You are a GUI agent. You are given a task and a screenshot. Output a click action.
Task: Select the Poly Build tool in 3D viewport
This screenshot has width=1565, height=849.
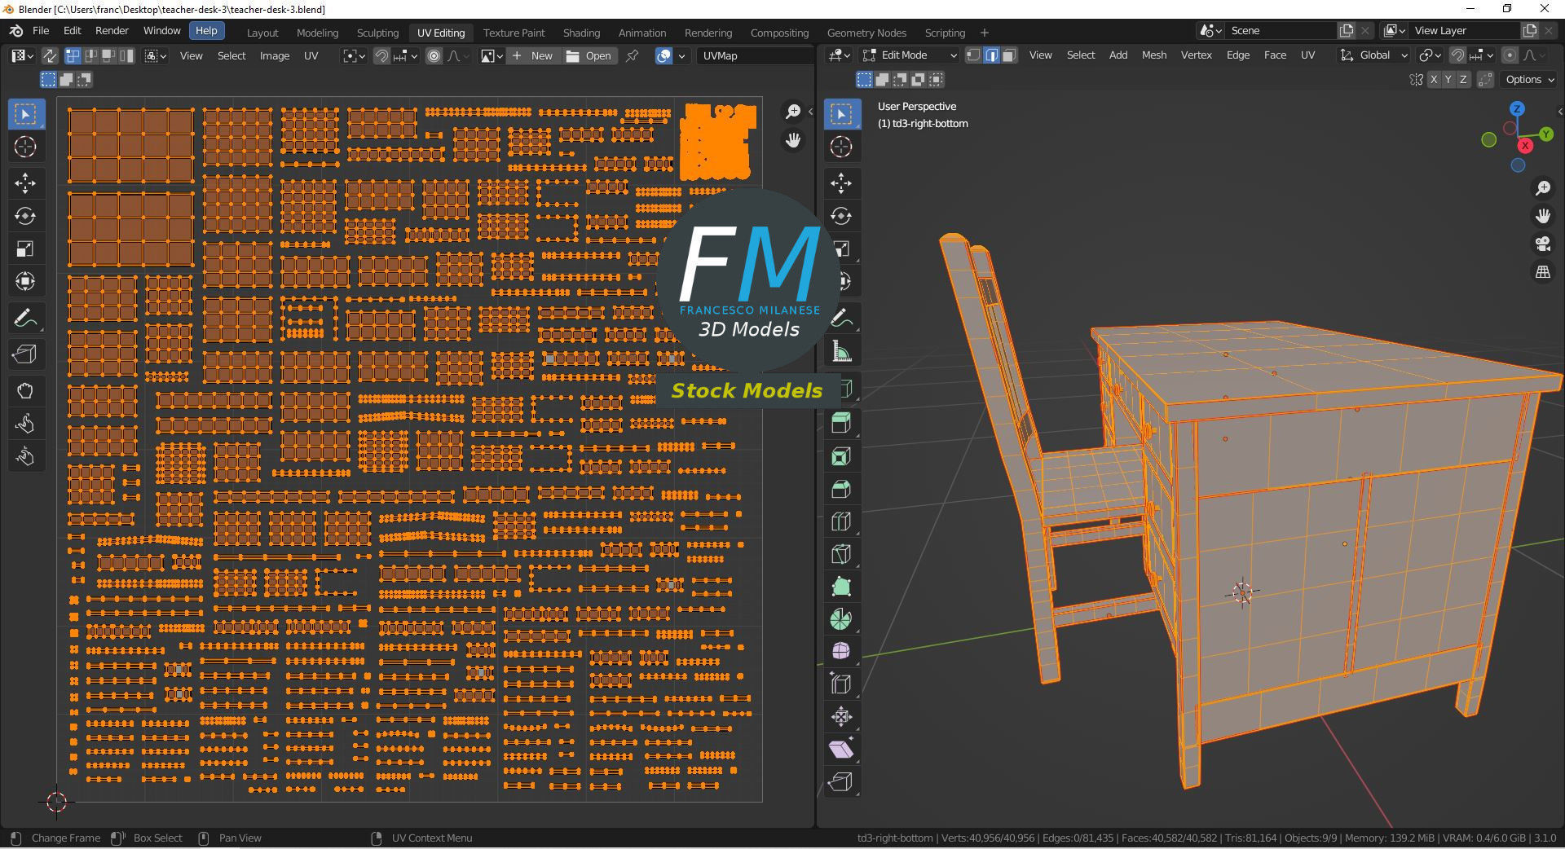[841, 587]
